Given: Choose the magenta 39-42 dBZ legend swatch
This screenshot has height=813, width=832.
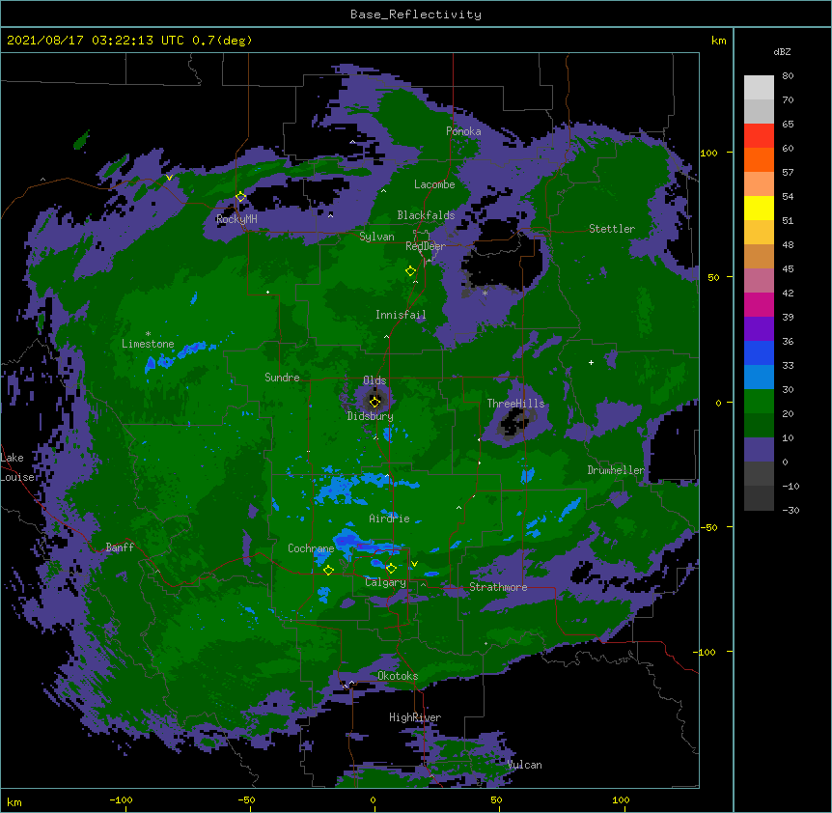Looking at the screenshot, I should (x=759, y=304).
